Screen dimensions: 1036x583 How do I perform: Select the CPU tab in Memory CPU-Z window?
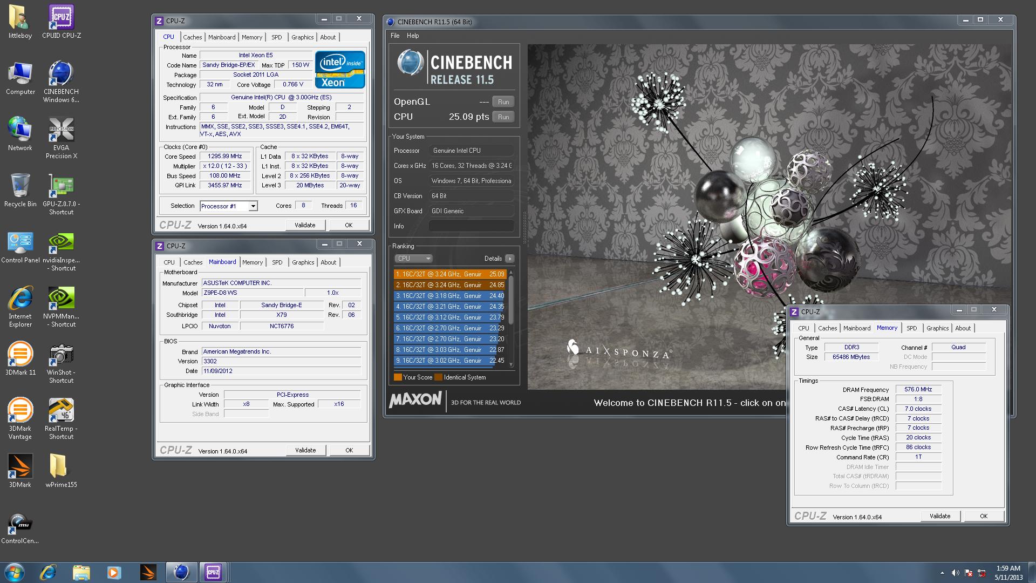[x=803, y=328]
